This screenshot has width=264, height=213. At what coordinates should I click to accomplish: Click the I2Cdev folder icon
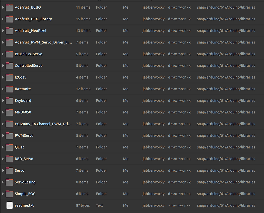tap(9, 77)
